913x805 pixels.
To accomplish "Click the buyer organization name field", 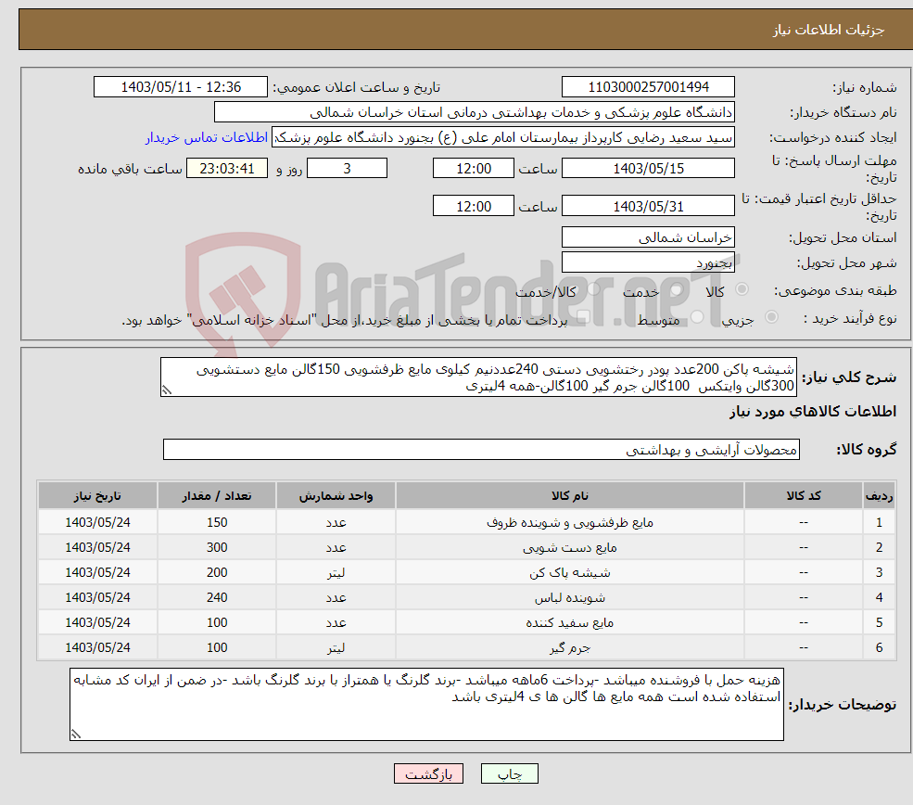I will point(475,112).
